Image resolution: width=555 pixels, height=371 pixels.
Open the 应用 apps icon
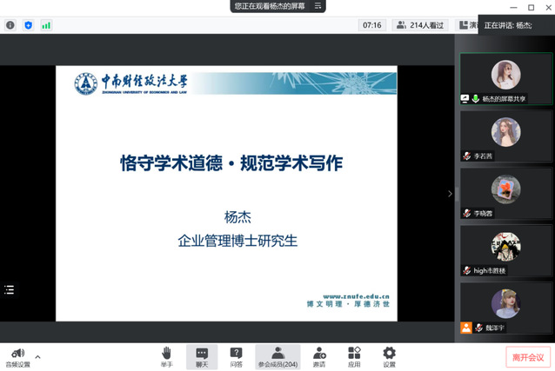354,355
